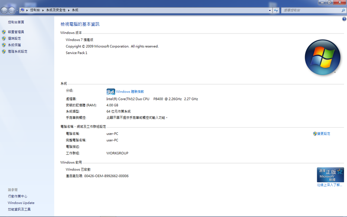Screen dimensions: 347x217
Task: Open Help via the question mark icon
Action: point(344,19)
